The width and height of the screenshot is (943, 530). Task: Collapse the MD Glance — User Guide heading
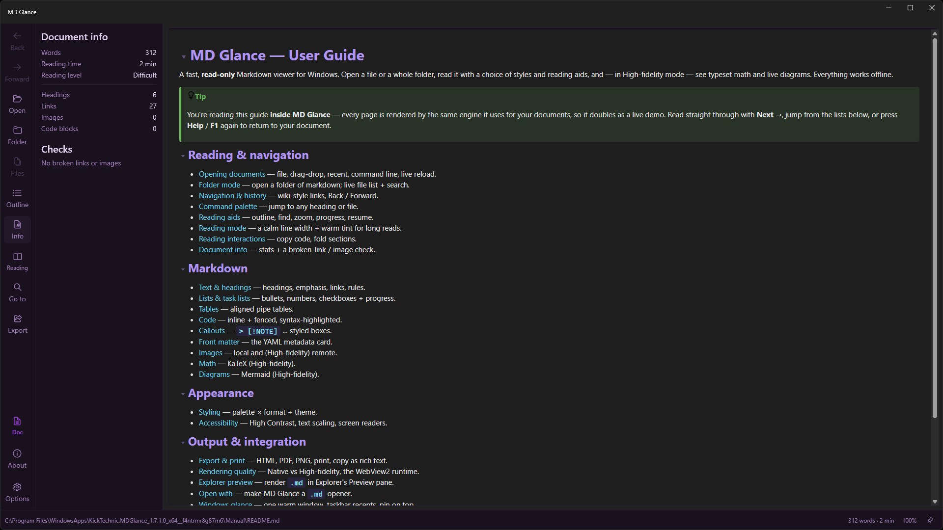(184, 57)
